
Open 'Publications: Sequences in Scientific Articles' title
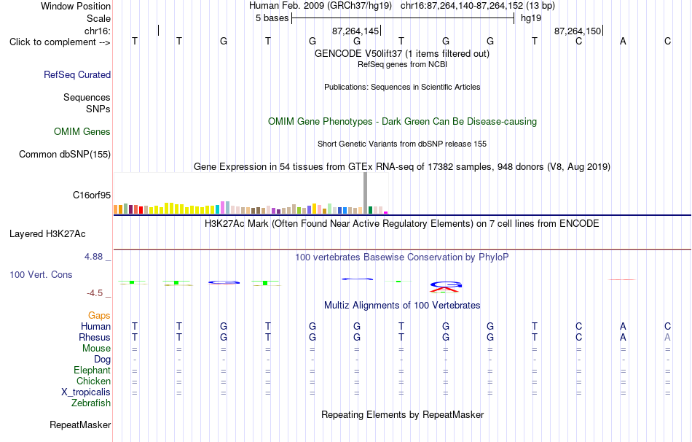click(x=402, y=87)
